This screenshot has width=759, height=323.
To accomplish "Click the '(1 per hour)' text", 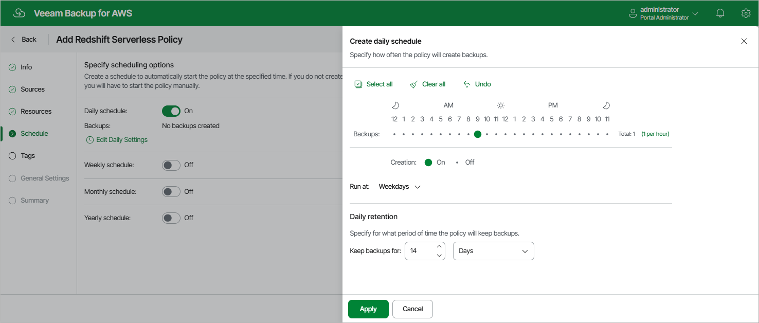I will (655, 134).
